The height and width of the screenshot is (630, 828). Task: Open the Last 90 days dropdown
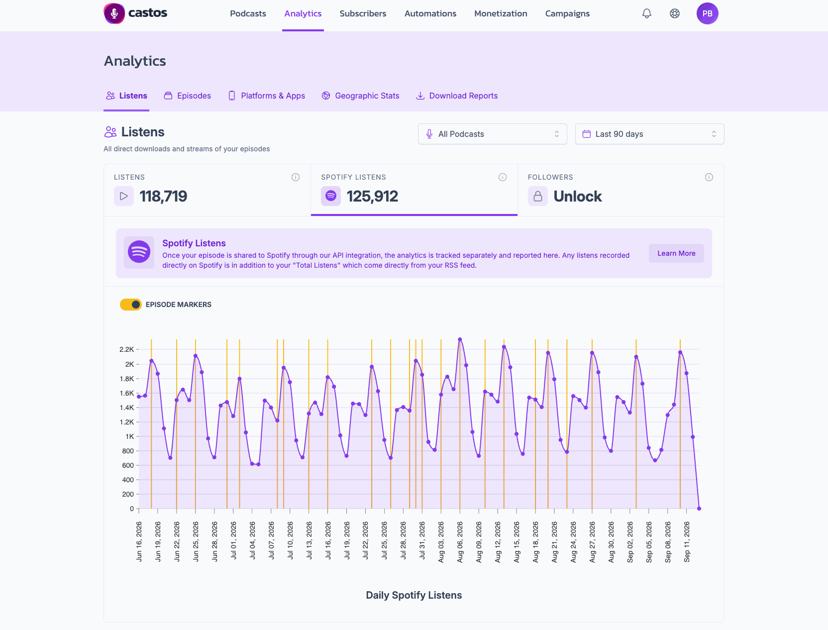649,134
